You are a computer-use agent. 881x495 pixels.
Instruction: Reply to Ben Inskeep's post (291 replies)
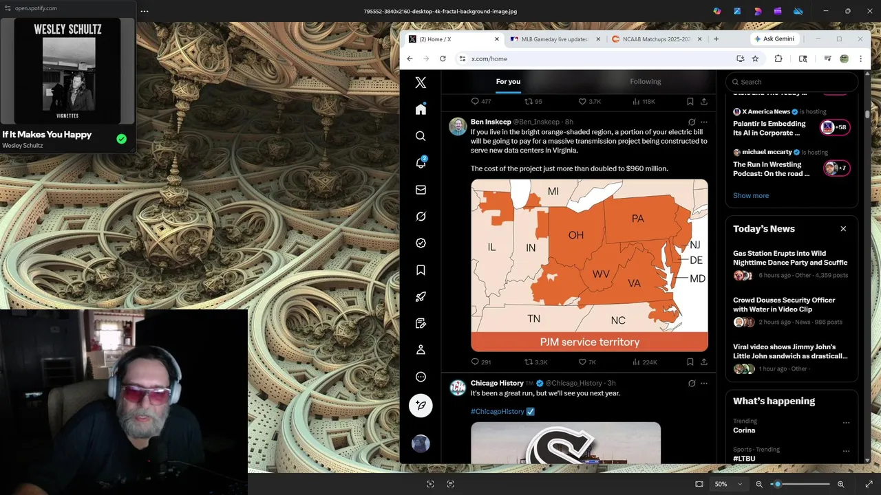[x=475, y=362]
